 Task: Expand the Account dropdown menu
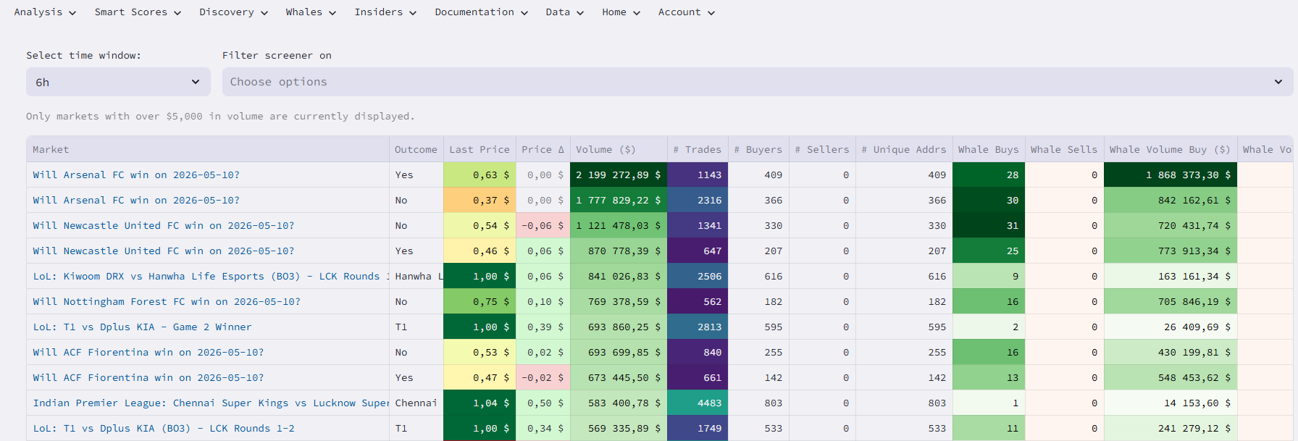[x=687, y=12]
